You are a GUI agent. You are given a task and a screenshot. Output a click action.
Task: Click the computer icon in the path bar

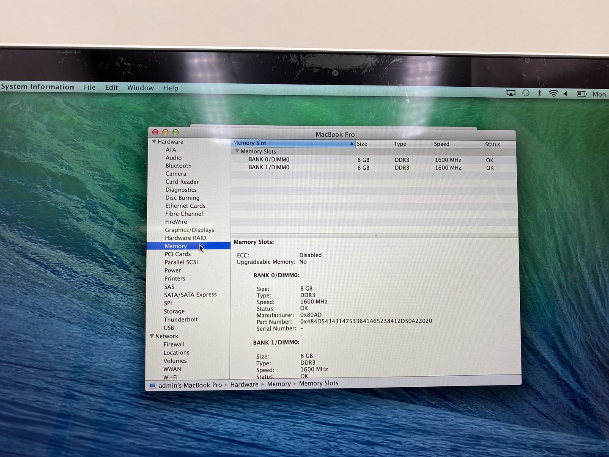[152, 385]
